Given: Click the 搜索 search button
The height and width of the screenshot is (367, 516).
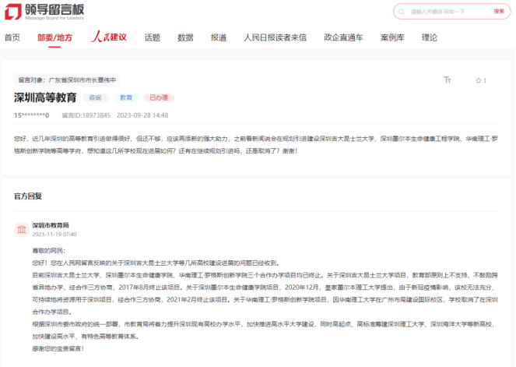Looking at the screenshot, I should (x=499, y=12).
